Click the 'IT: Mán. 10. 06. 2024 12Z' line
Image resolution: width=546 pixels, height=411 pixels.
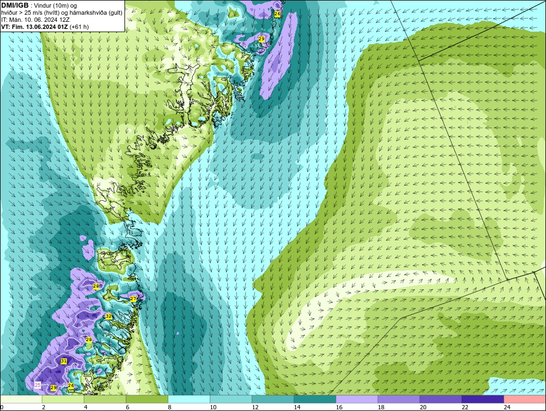point(35,20)
